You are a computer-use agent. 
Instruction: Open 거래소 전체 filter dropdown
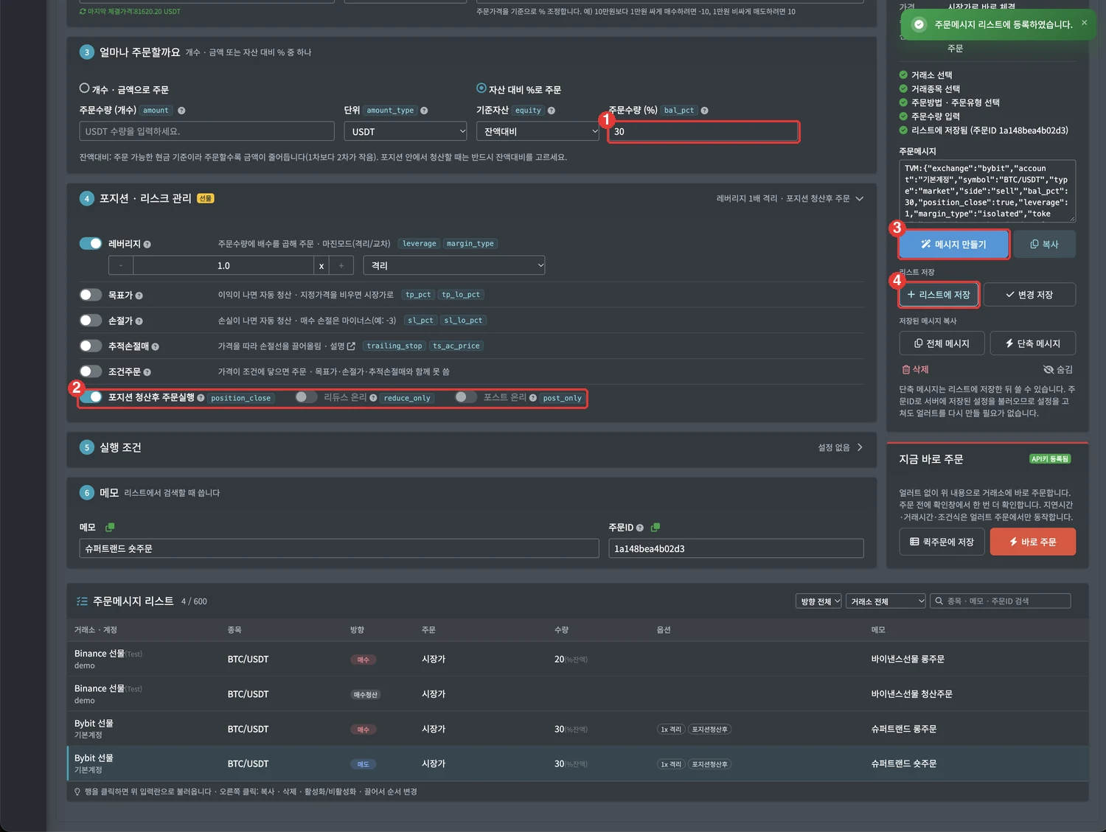pyautogui.click(x=886, y=601)
